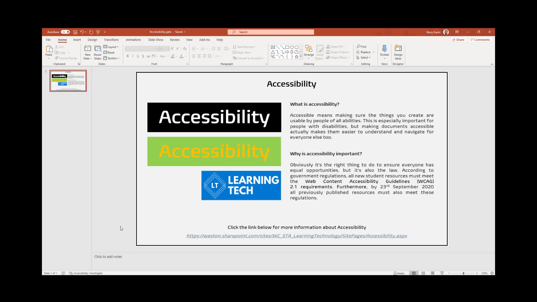Image resolution: width=537 pixels, height=302 pixels.
Task: Click the Share button
Action: tap(458, 40)
